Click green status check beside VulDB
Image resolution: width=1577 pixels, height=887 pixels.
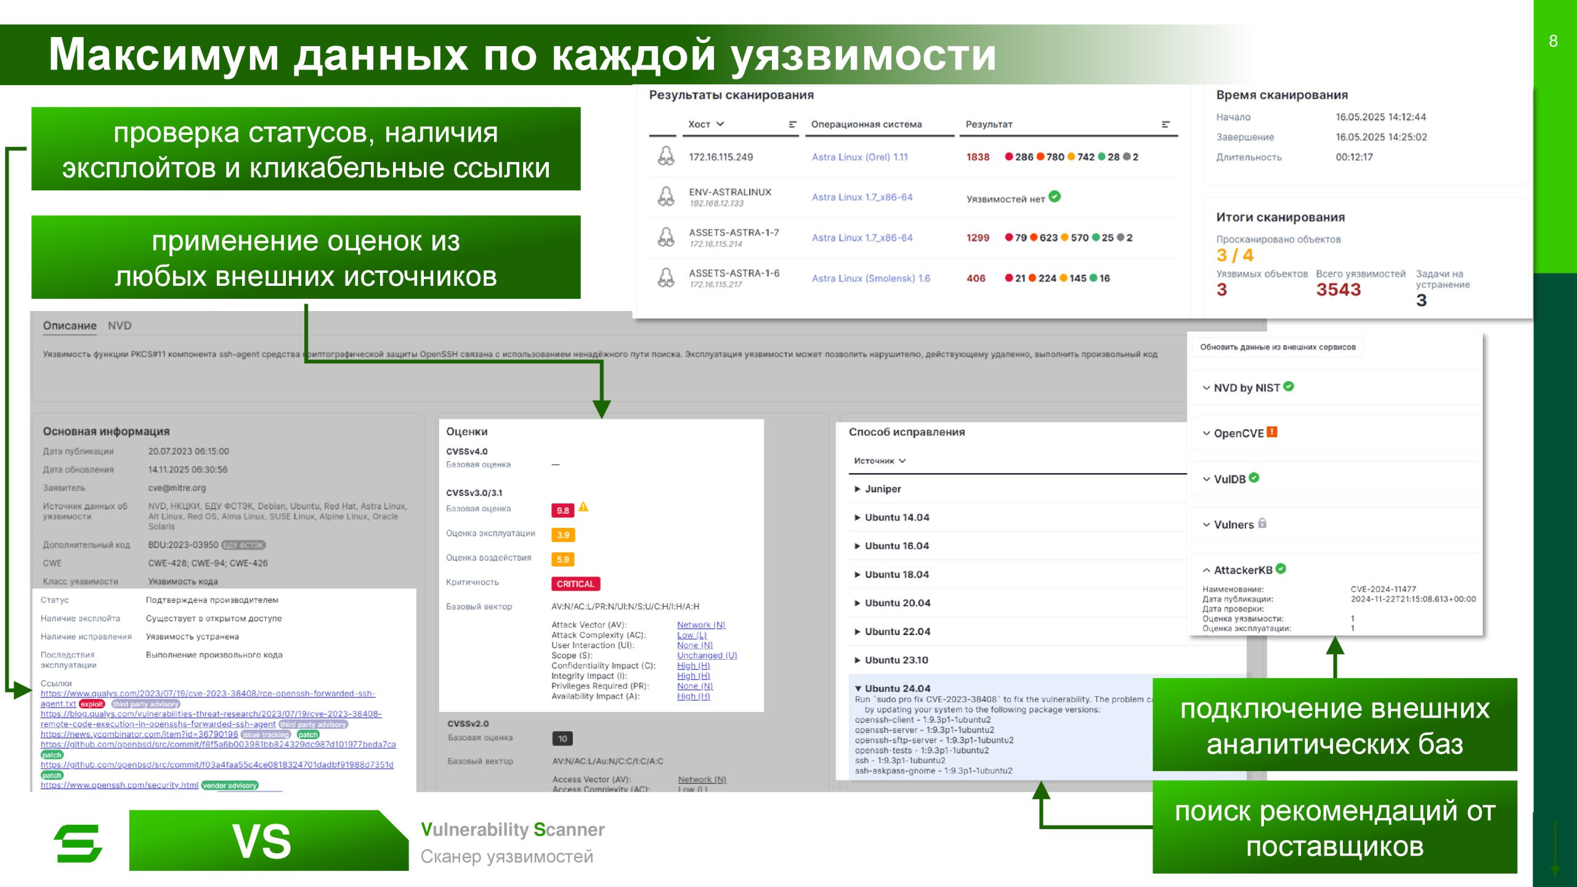click(1254, 478)
